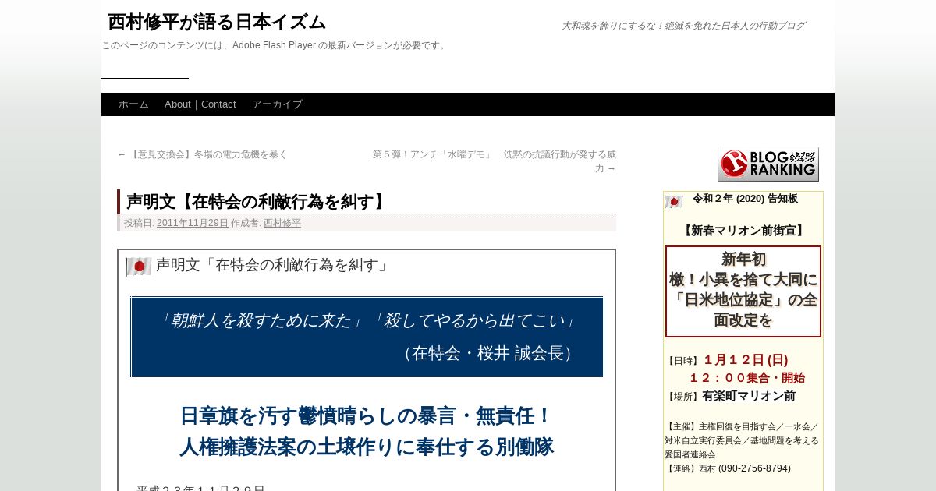Open the About｜Contact menu item

(x=200, y=104)
